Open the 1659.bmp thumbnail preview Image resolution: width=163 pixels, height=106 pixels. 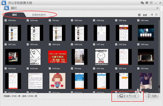pyautogui.click(x=13, y=33)
